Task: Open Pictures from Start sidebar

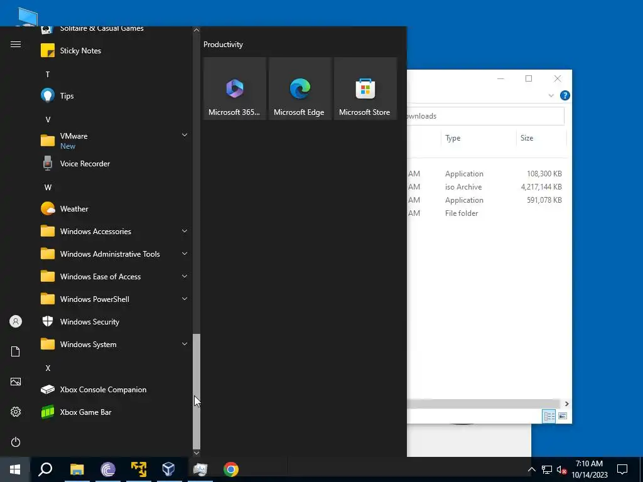Action: [x=16, y=382]
